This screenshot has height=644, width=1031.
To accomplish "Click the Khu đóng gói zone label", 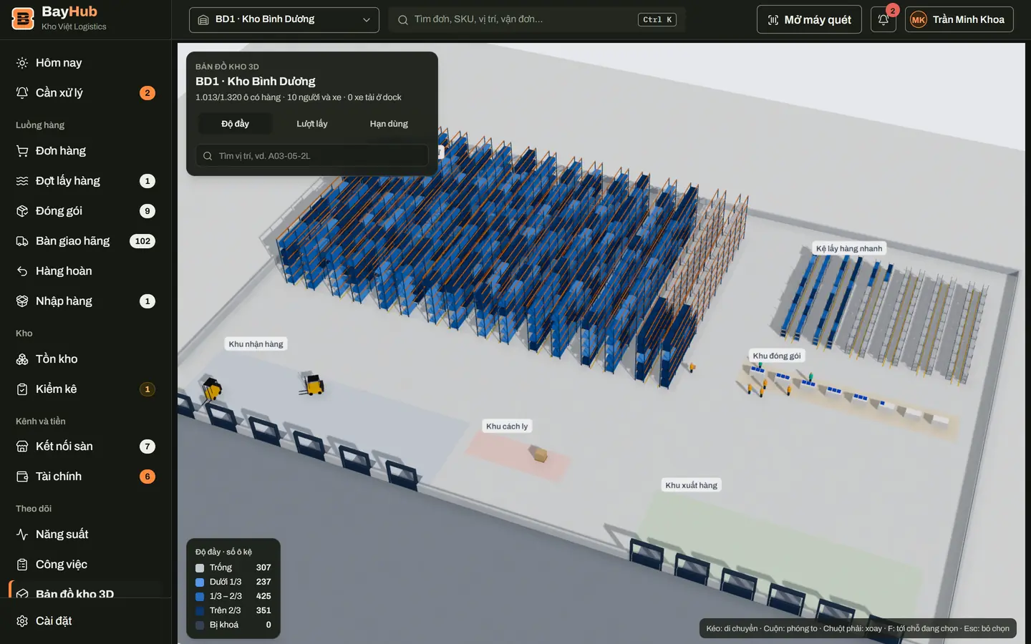I will (777, 356).
